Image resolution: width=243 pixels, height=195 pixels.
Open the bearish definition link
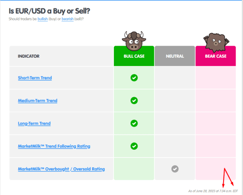(68, 19)
